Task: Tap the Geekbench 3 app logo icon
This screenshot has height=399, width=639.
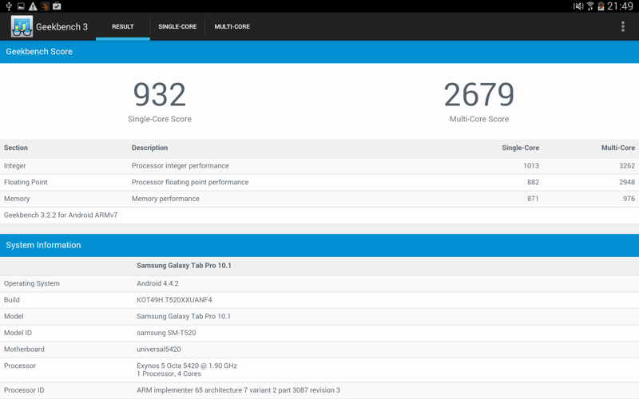Action: pyautogui.click(x=22, y=26)
